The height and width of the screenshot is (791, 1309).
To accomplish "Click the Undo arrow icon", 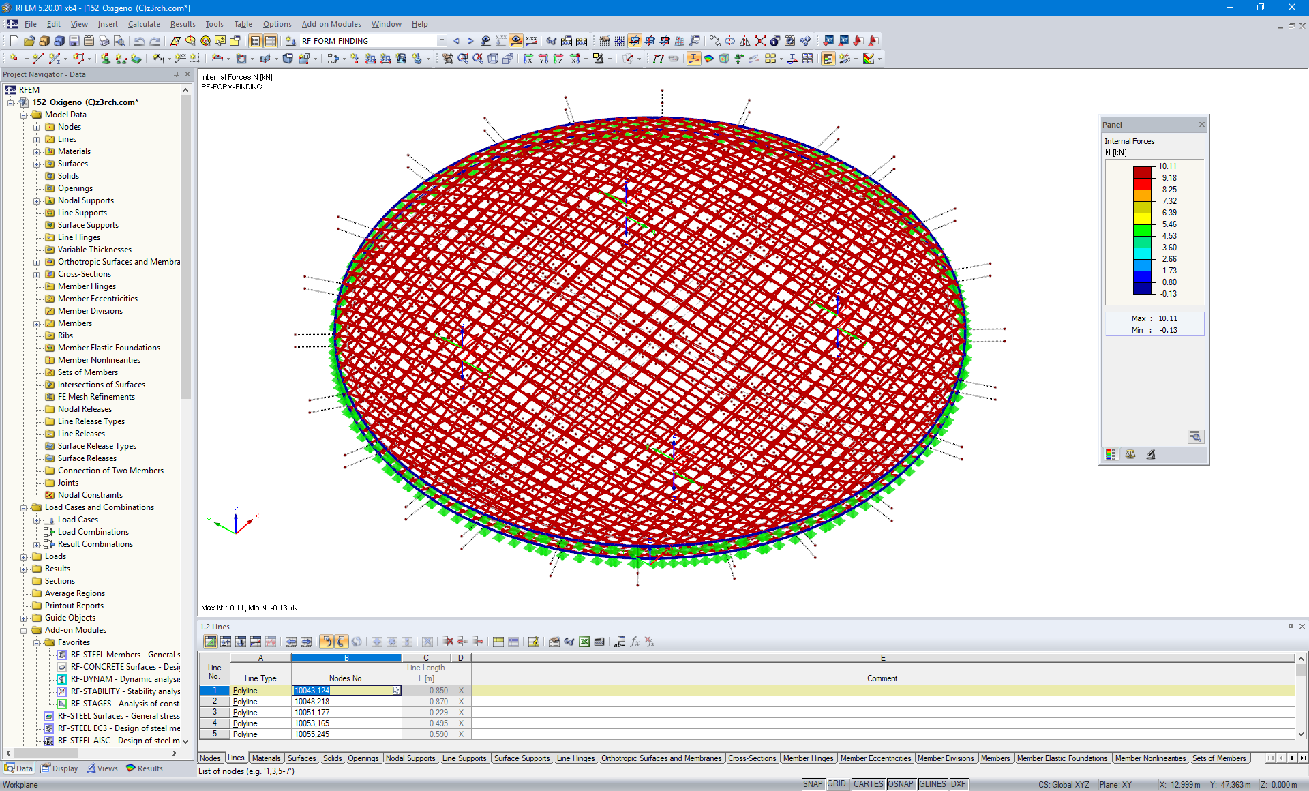I will [139, 41].
